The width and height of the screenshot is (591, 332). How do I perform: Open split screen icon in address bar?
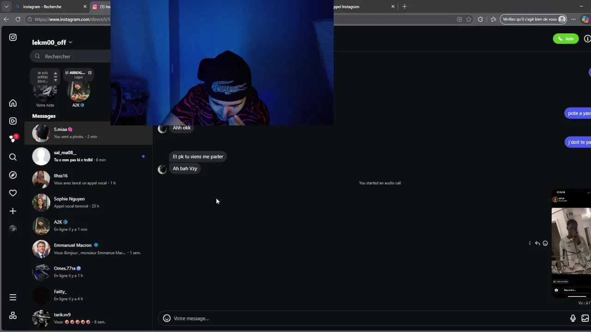(x=459, y=19)
